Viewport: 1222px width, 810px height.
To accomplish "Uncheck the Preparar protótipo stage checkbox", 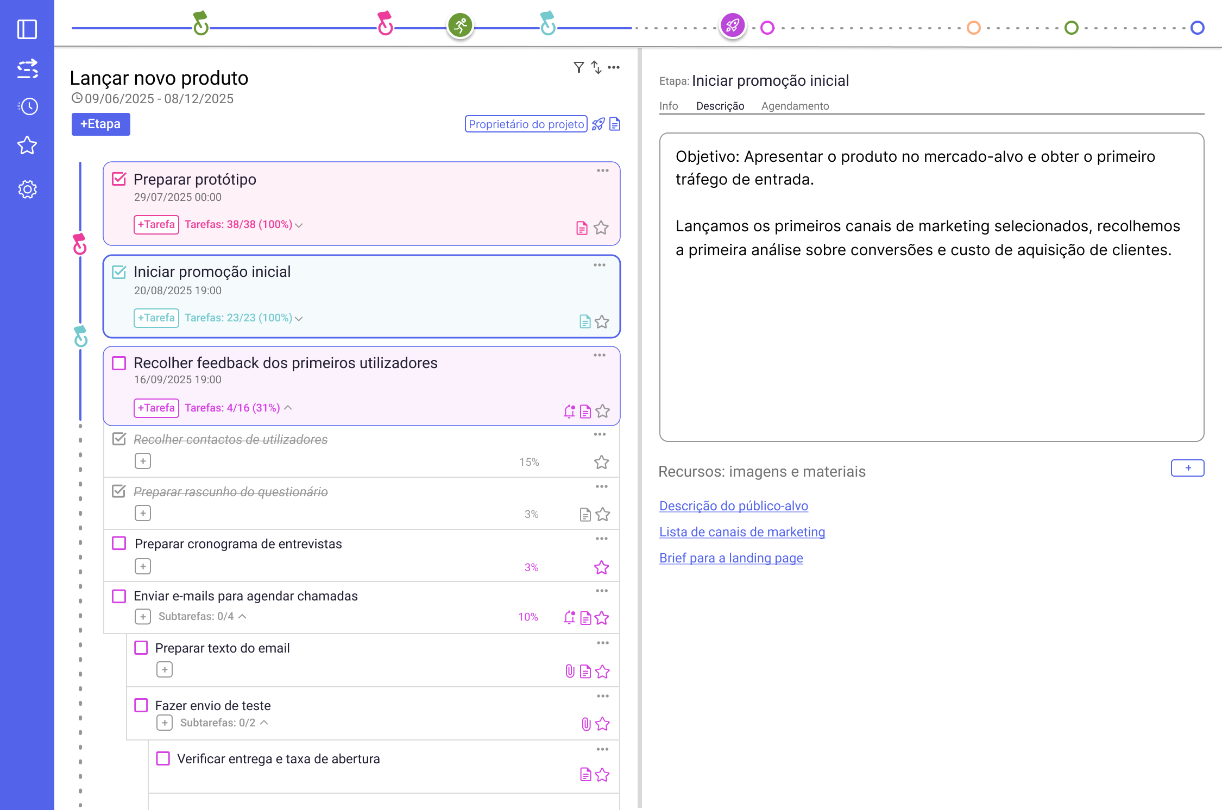I will (119, 179).
